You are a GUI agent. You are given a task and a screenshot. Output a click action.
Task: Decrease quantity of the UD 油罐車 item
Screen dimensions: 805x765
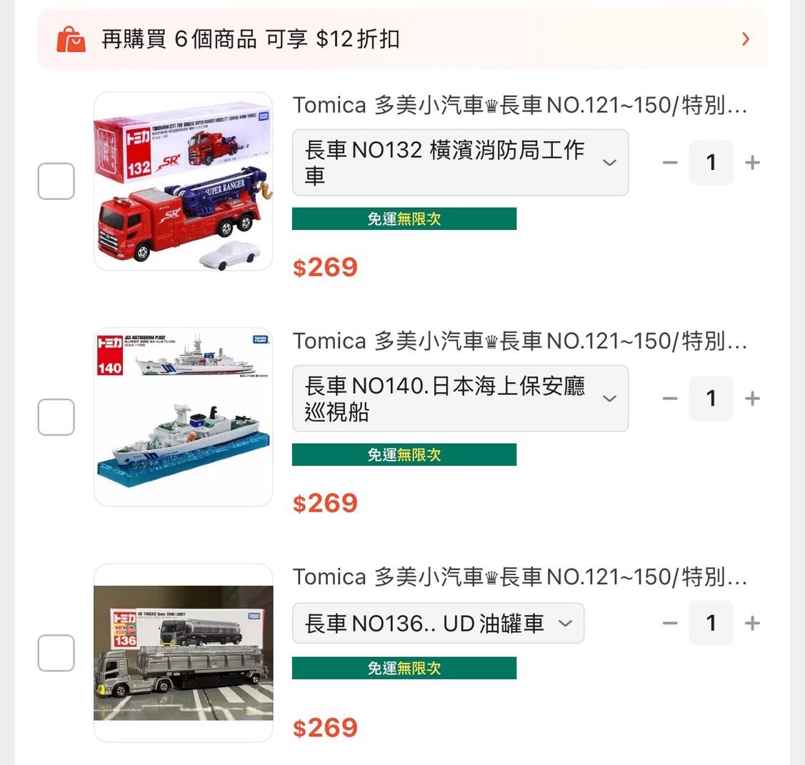(x=670, y=624)
